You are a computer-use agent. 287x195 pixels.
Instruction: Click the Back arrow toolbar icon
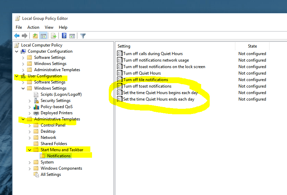point(17,36)
